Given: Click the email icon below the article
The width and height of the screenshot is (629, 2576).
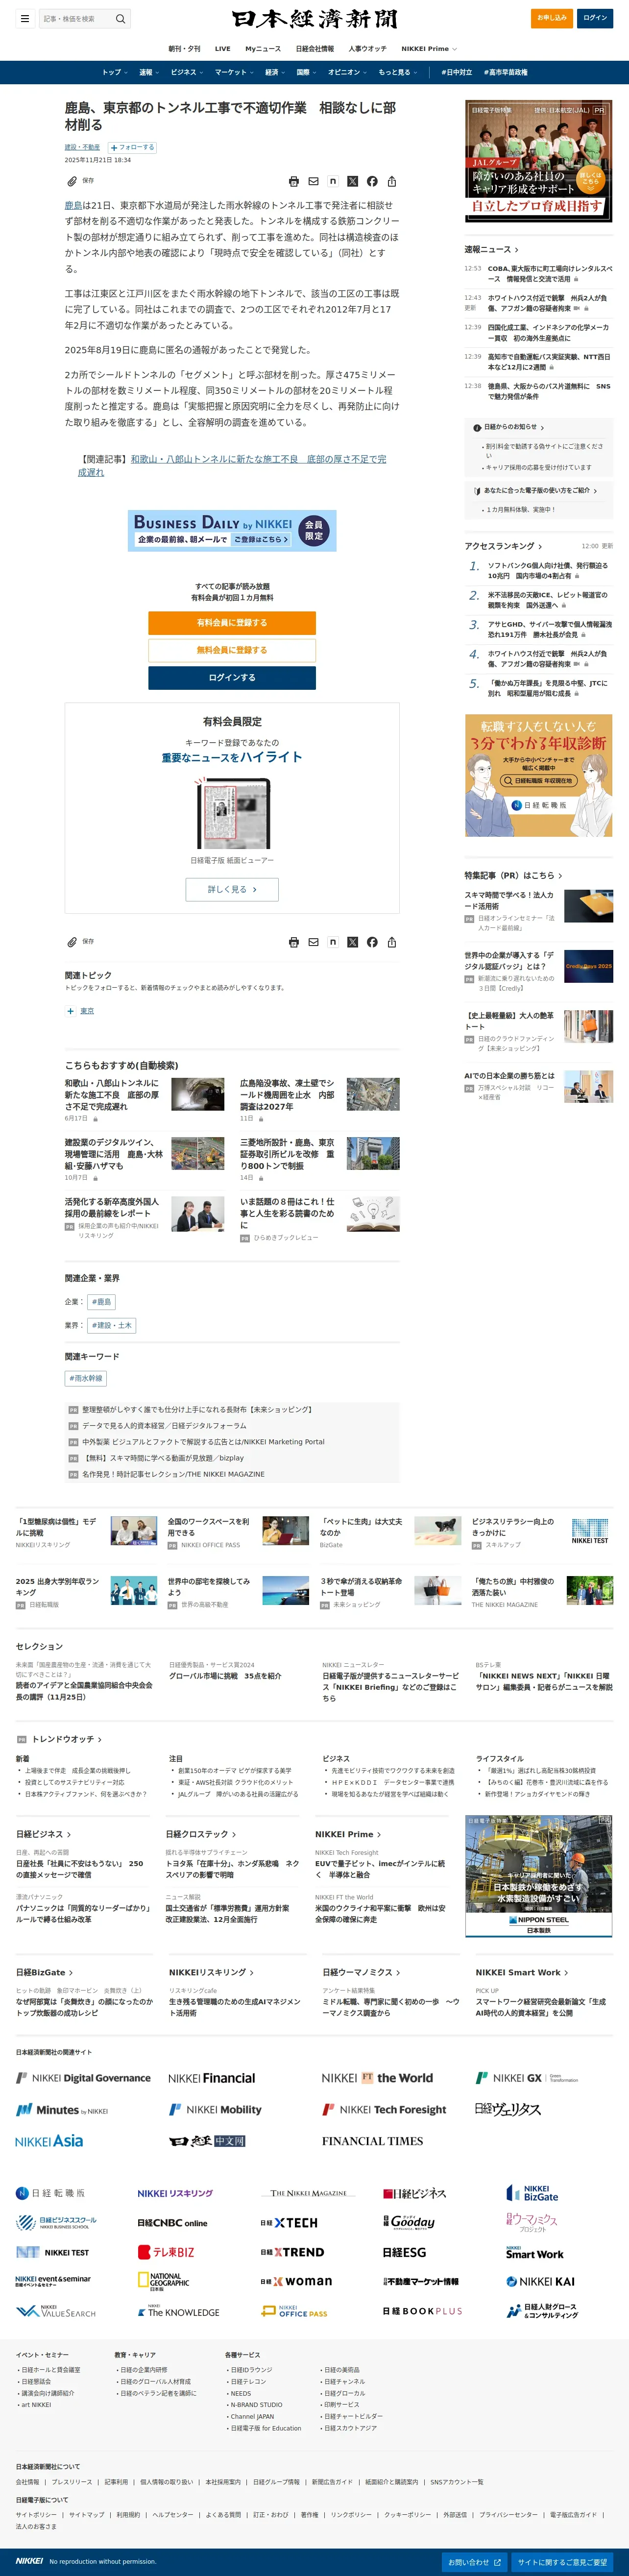Looking at the screenshot, I should pyautogui.click(x=313, y=942).
